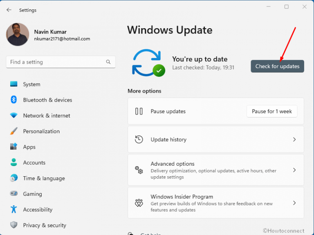Click the Bluetooth icon in sidebar
The image size is (314, 235).
coord(13,100)
